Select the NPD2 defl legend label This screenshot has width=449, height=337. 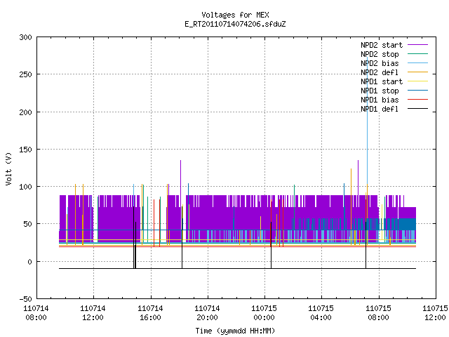pyautogui.click(x=380, y=72)
